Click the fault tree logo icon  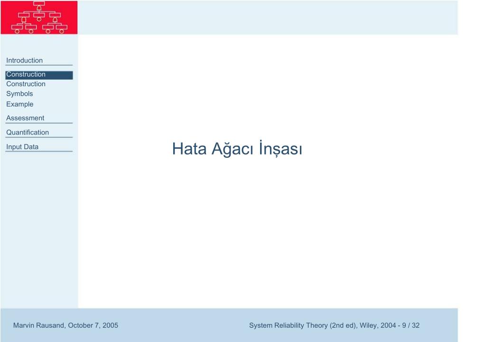click(x=39, y=18)
